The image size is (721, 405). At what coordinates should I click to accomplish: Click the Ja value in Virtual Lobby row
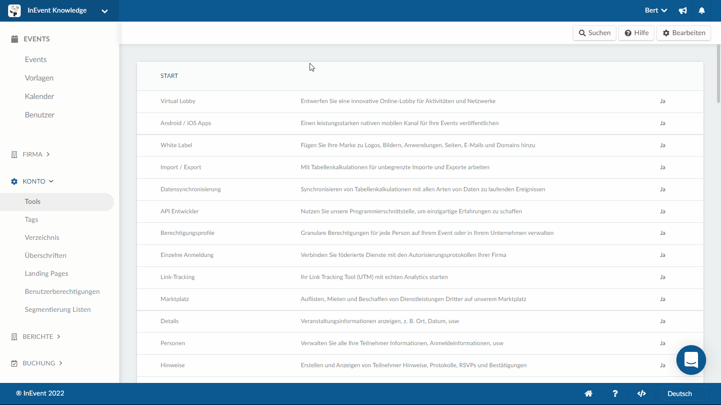click(x=662, y=101)
